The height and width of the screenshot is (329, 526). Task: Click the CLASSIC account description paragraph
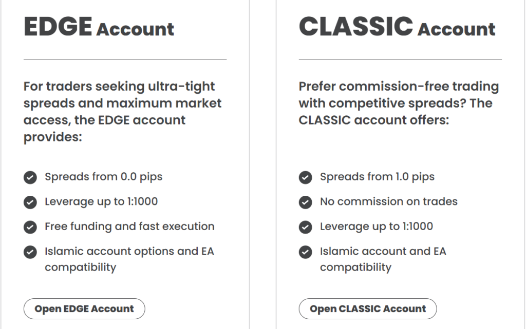[x=399, y=104]
